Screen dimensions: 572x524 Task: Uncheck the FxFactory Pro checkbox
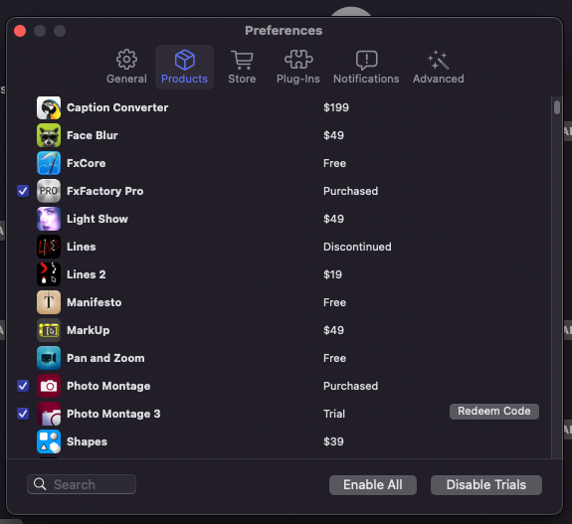23,191
